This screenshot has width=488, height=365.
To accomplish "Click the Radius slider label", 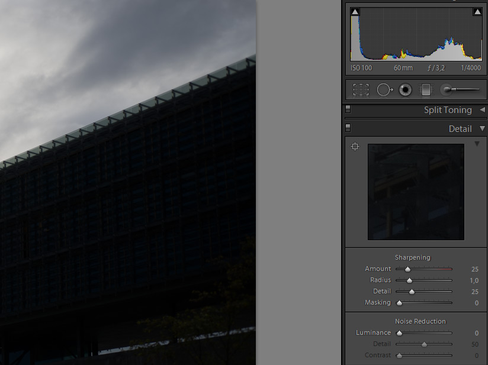I will [380, 280].
